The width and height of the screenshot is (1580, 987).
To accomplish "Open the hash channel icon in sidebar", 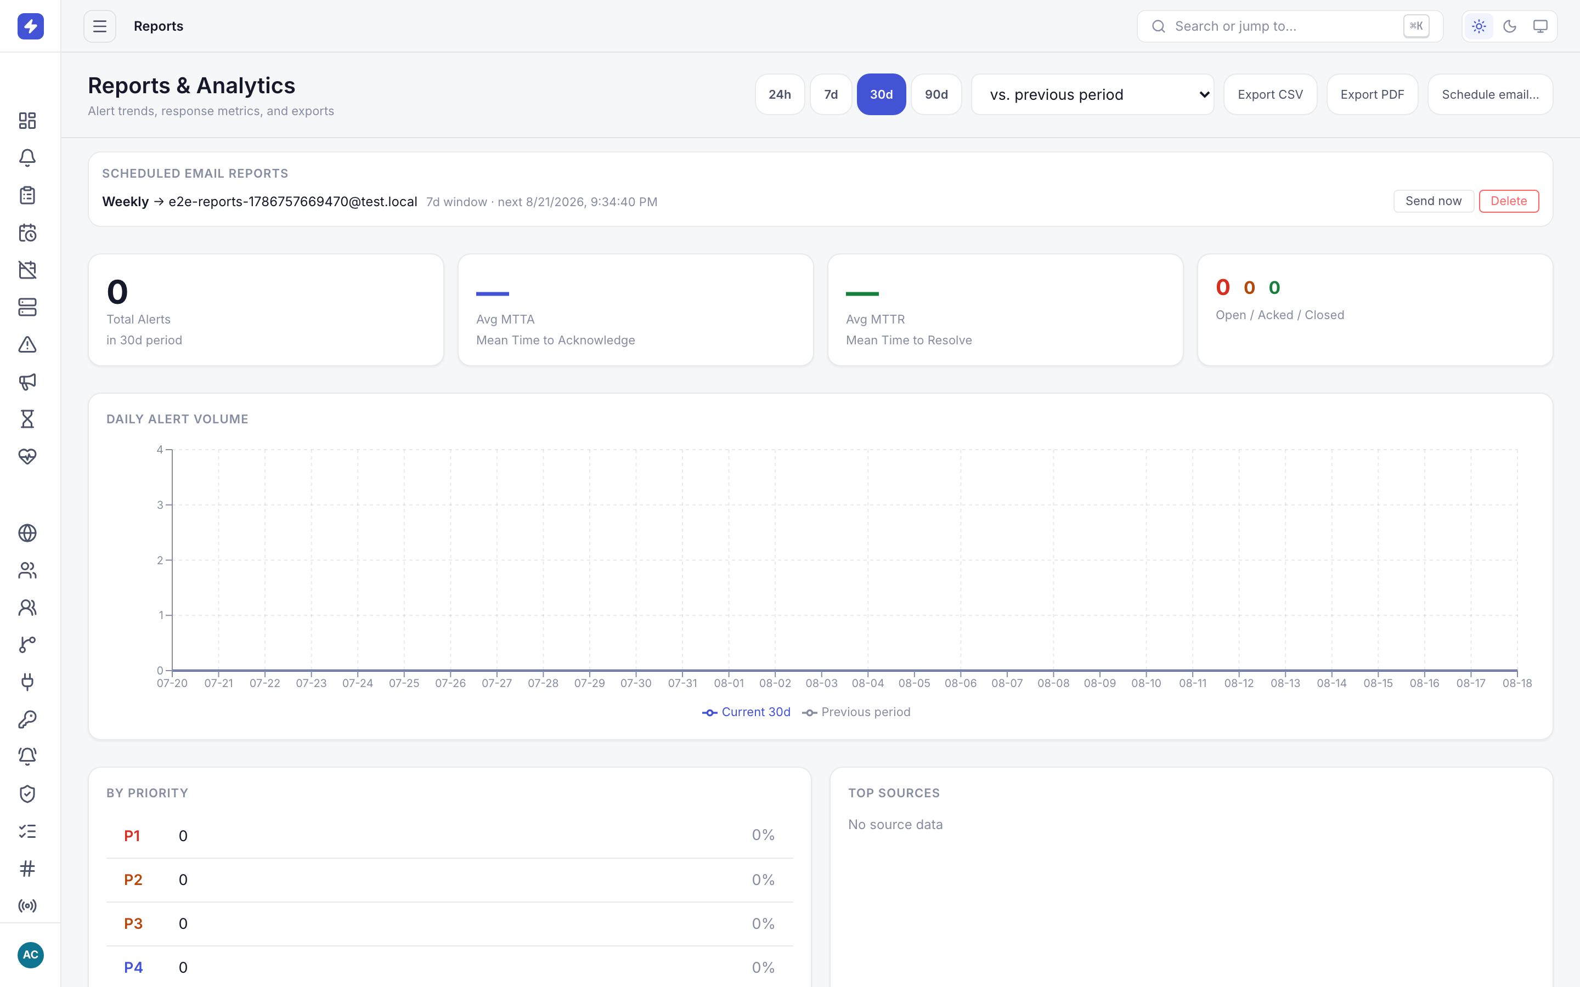I will pos(27,868).
